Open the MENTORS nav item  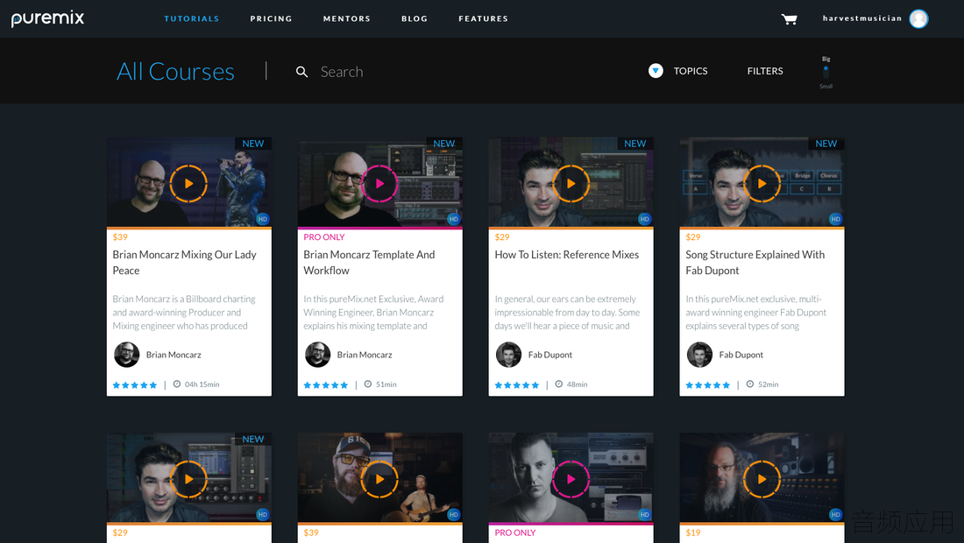coord(347,19)
